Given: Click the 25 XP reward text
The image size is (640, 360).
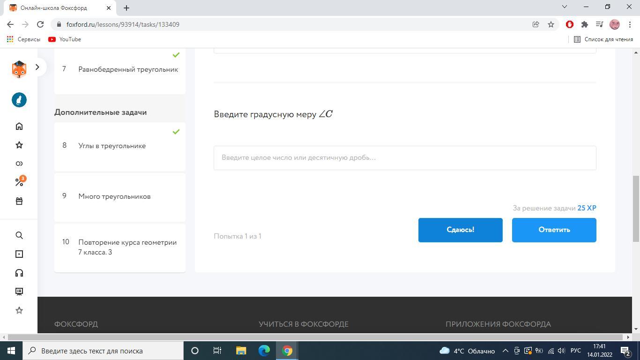Looking at the screenshot, I should click(x=587, y=208).
